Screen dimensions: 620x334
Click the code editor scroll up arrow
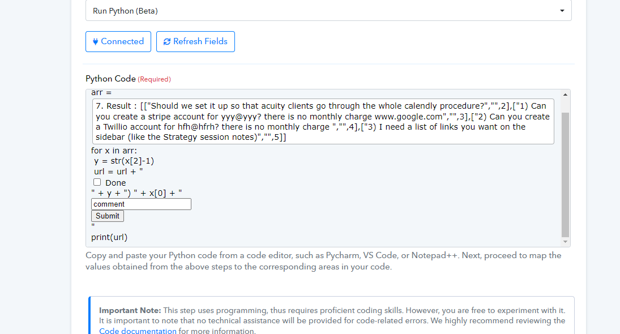tap(565, 95)
